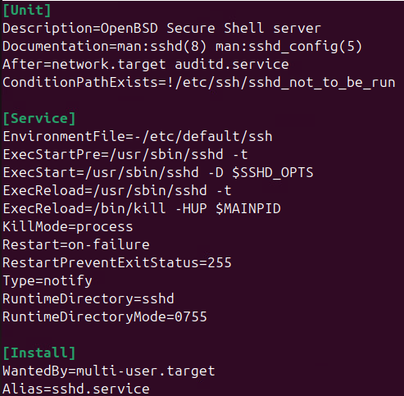Click the Restart=on-failure line
The width and height of the screenshot is (404, 396).
pos(76,245)
